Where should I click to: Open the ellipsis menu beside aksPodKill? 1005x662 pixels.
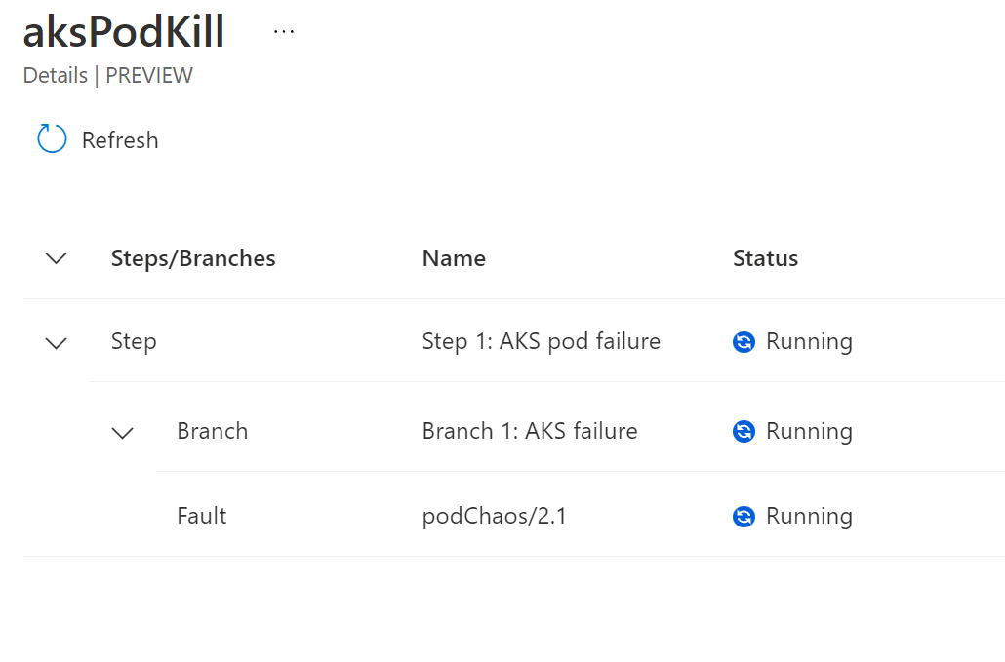(283, 31)
